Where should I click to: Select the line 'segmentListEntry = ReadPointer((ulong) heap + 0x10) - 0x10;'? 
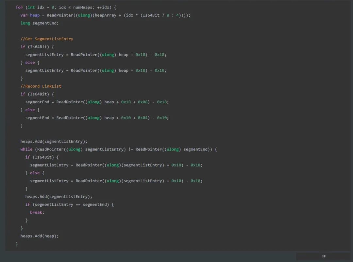pyautogui.click(x=96, y=71)
